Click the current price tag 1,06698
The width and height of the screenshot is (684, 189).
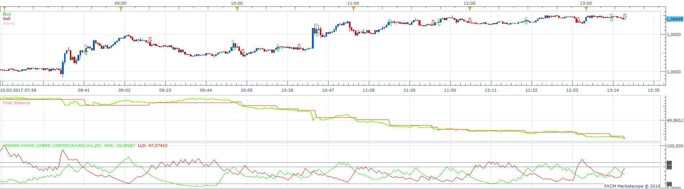674,19
